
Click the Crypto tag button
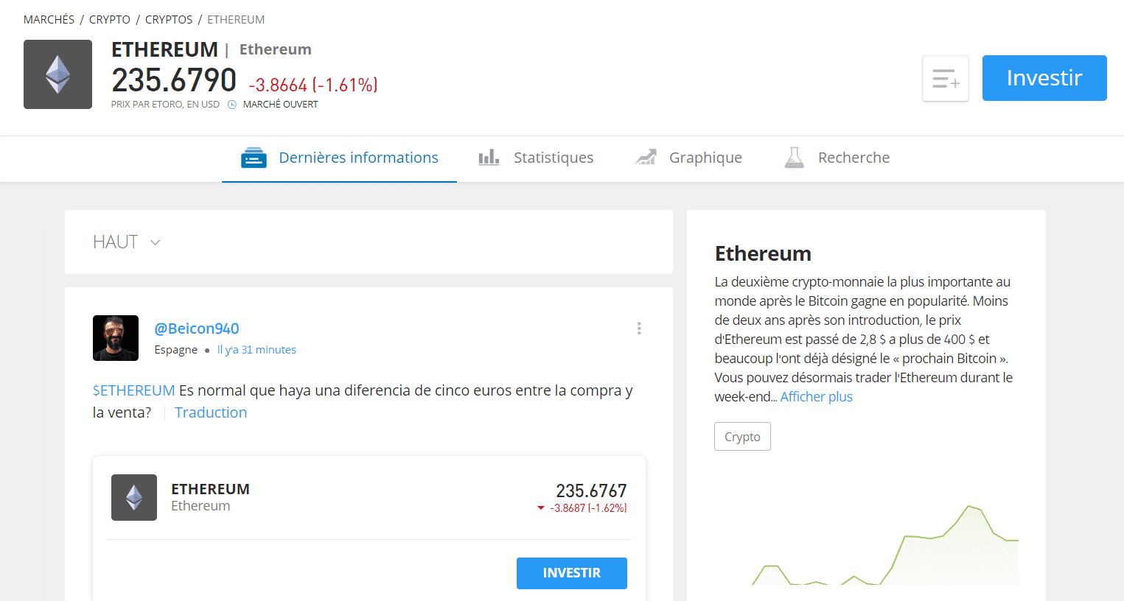pyautogui.click(x=742, y=437)
